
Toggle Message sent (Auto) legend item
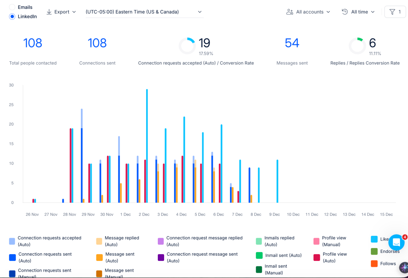115,257
